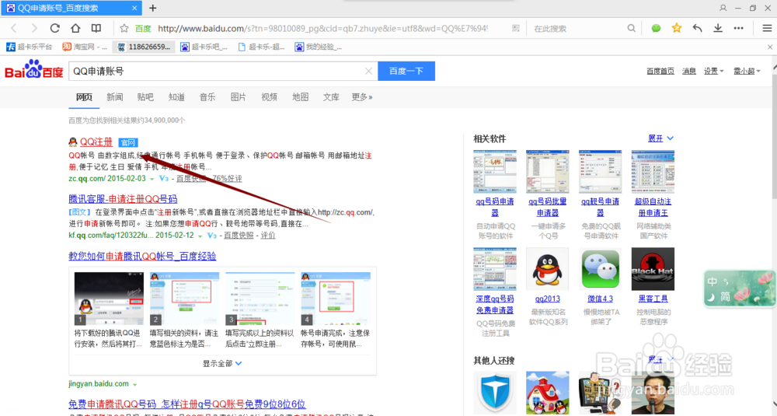
Task: Switch to the 文库 tab
Action: point(331,96)
